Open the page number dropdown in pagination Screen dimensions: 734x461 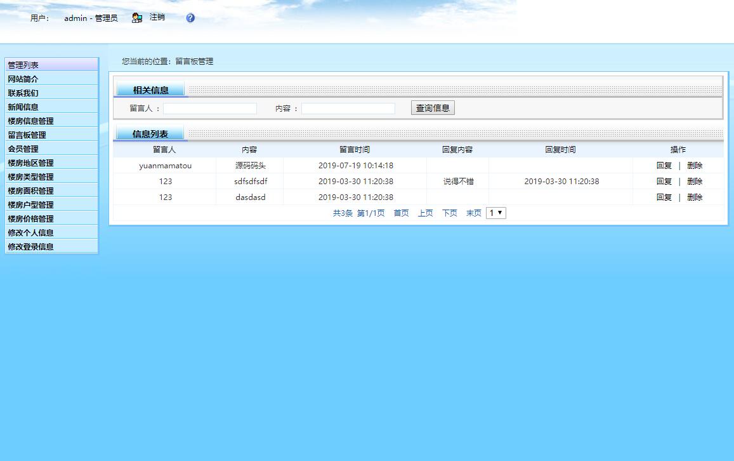pyautogui.click(x=495, y=213)
